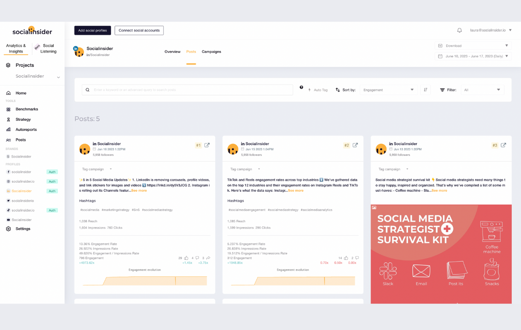Click the #marketingstrategy hashtag

[115, 210]
